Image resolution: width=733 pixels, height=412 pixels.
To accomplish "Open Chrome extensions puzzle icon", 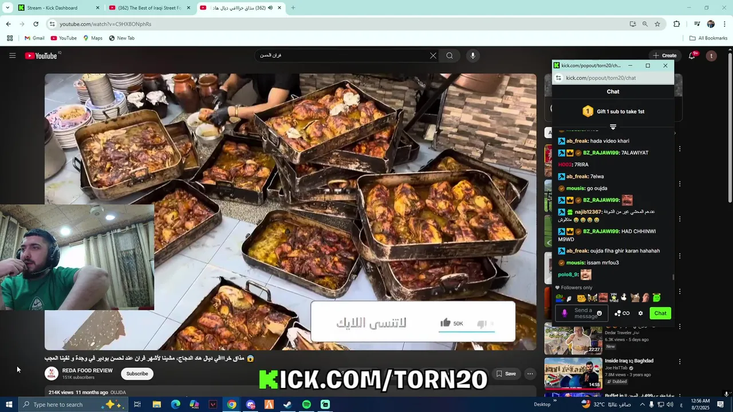I will coord(677,24).
